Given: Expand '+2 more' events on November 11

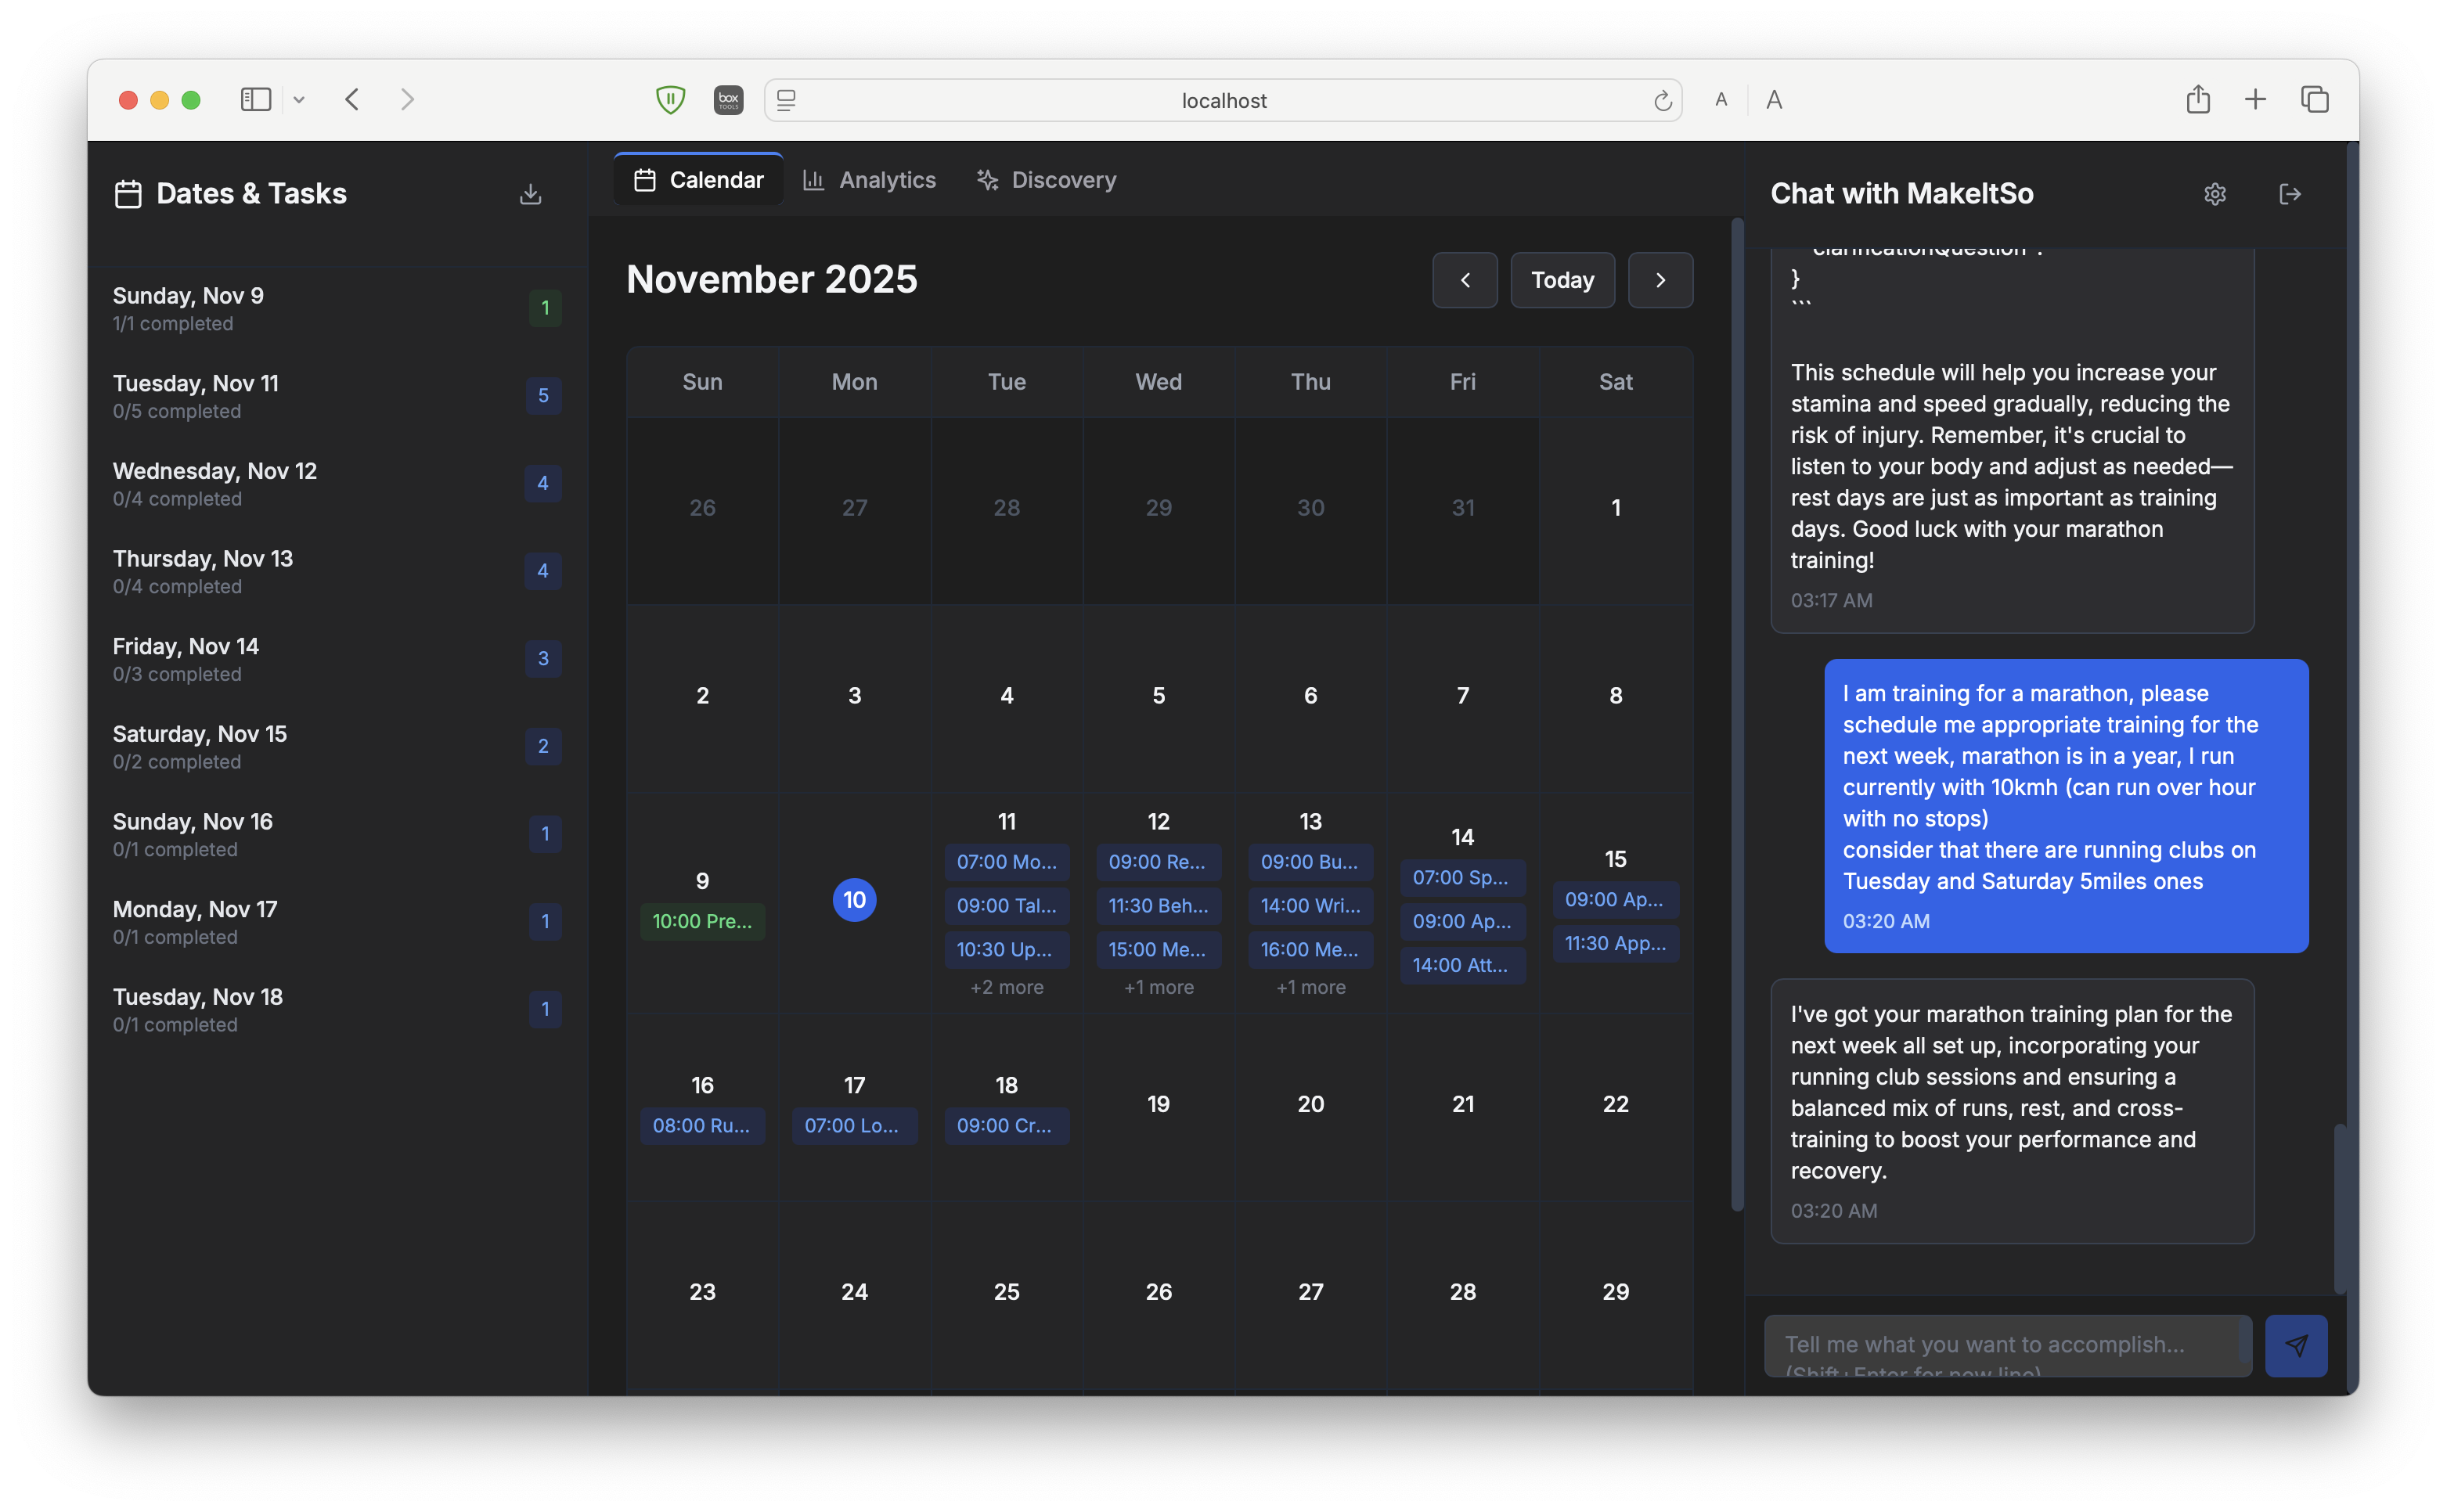Looking at the screenshot, I should [x=1007, y=987].
